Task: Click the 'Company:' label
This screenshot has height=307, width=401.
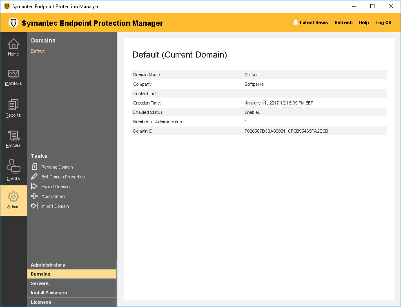Action: (143, 84)
